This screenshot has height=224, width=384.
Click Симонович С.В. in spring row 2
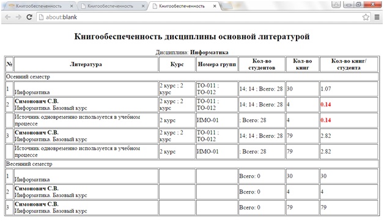[37, 189]
